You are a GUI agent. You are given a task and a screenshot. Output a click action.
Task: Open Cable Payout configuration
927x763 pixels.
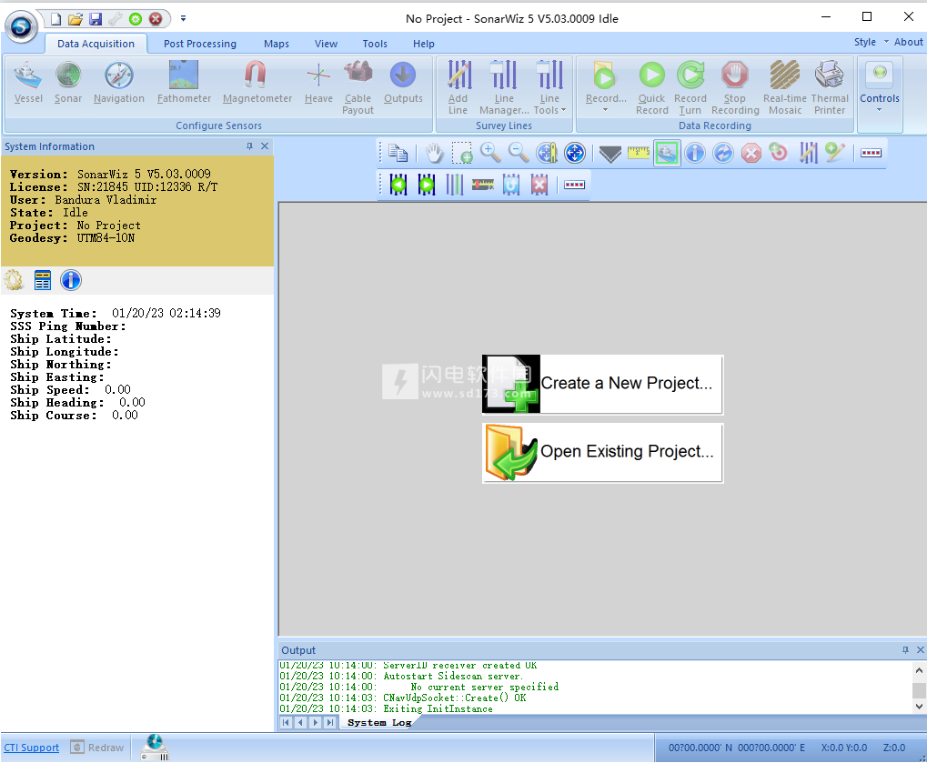coord(358,87)
